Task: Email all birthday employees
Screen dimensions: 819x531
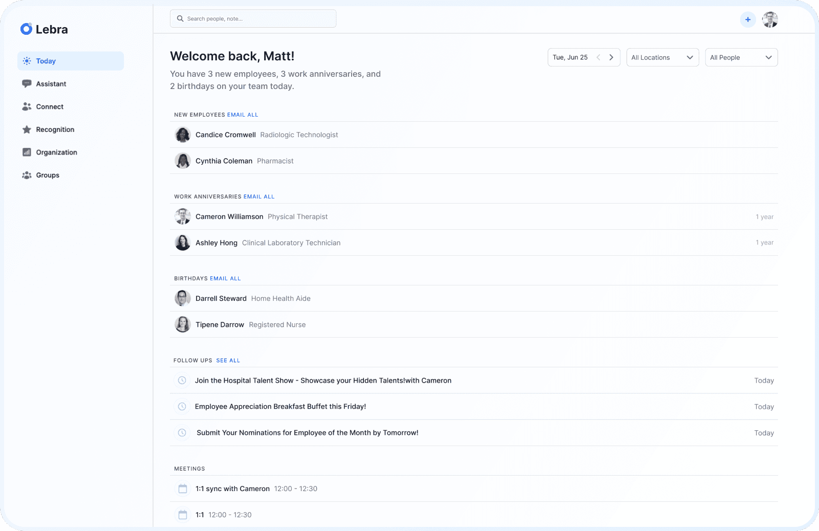Action: point(225,279)
